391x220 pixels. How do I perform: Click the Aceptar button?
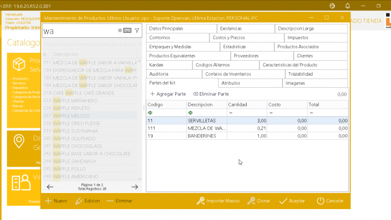coord(292,201)
